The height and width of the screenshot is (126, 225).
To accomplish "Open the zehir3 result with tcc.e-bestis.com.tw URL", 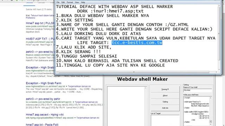I will click(43, 99).
